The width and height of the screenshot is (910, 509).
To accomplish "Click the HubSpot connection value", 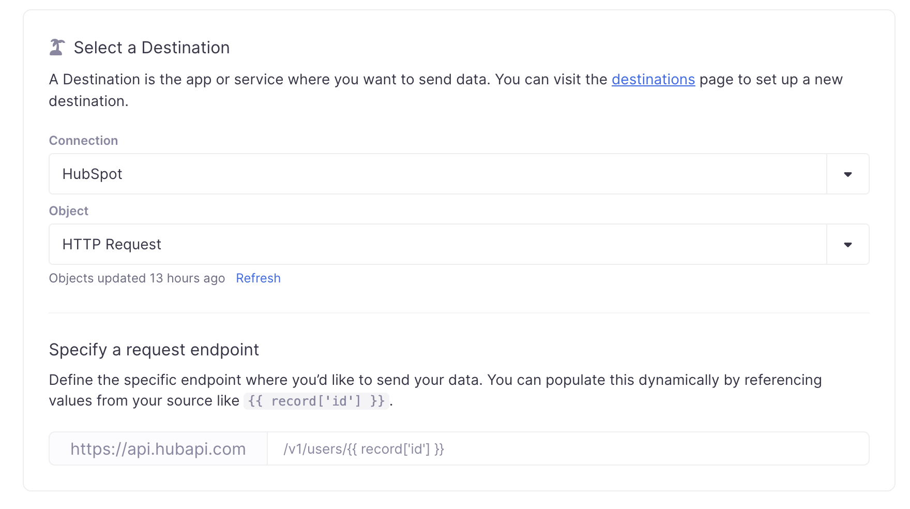I will point(93,174).
